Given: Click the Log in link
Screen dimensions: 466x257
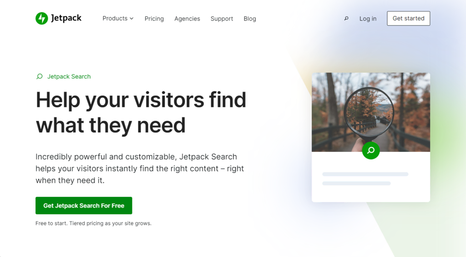Looking at the screenshot, I should (368, 19).
